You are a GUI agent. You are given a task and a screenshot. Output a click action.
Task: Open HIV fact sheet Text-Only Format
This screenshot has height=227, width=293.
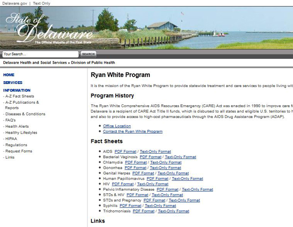[153, 184]
